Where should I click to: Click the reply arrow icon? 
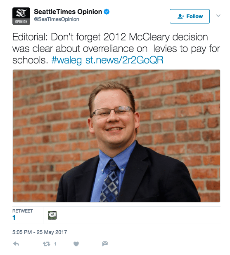pos(16,244)
